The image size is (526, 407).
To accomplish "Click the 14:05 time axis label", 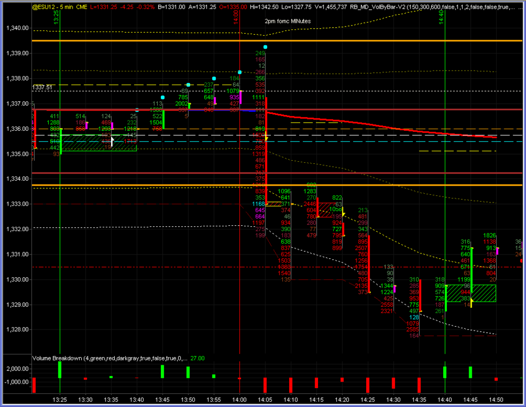I will [x=265, y=399].
